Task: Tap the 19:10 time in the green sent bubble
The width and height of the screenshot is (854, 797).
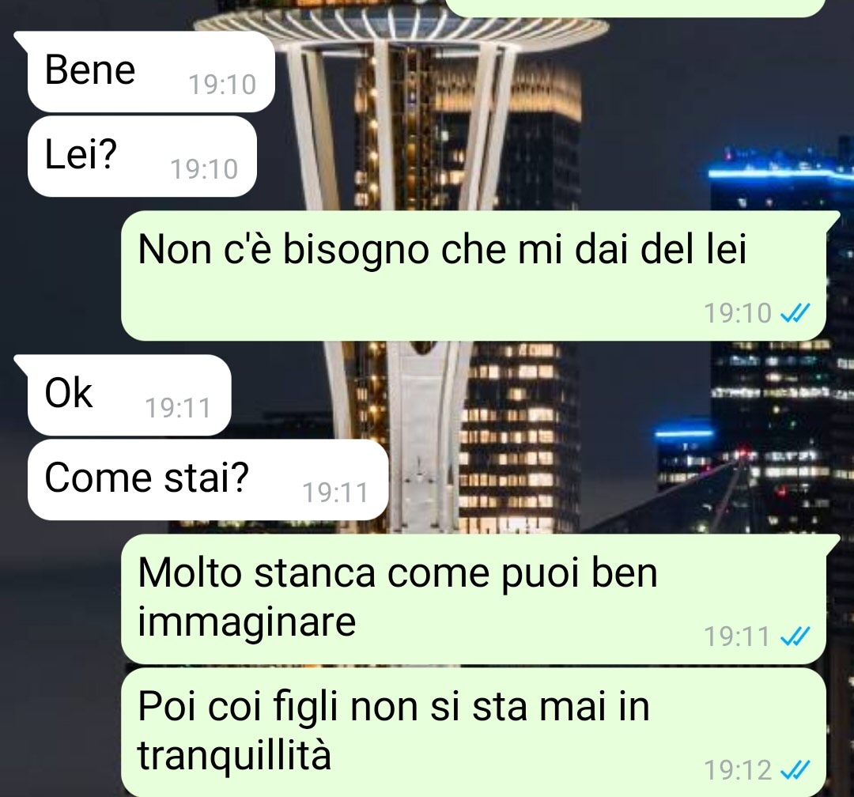Action: [738, 313]
